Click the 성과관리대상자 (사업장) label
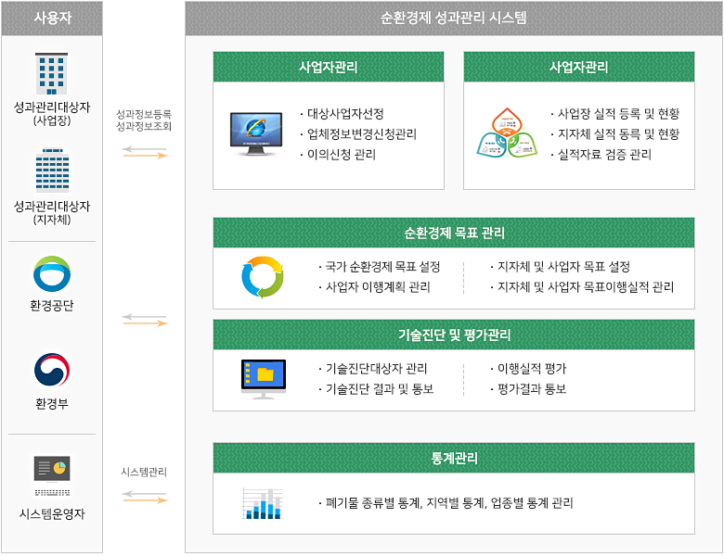 click(x=52, y=114)
